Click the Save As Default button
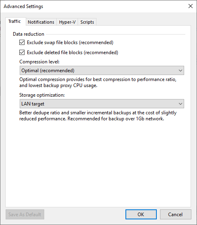The width and height of the screenshot is (197, 225). pos(25,215)
